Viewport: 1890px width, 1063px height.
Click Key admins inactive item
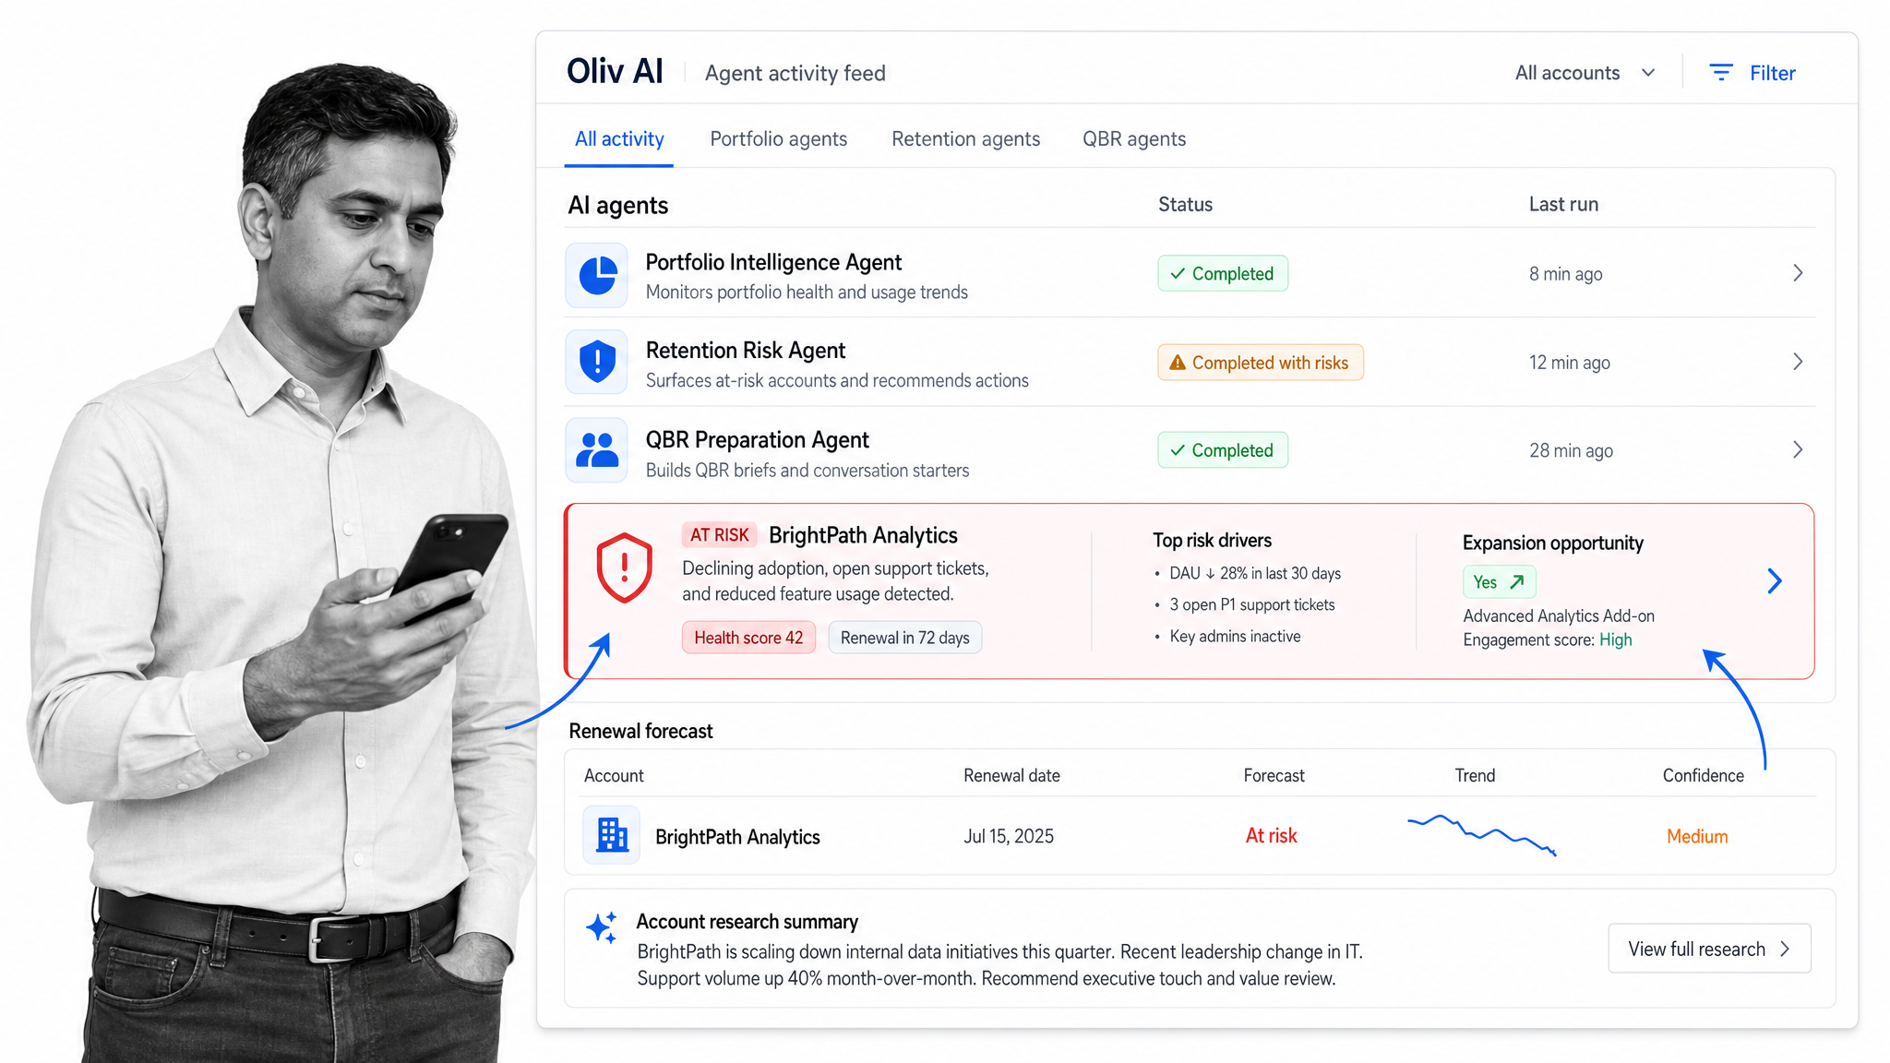pyautogui.click(x=1235, y=636)
